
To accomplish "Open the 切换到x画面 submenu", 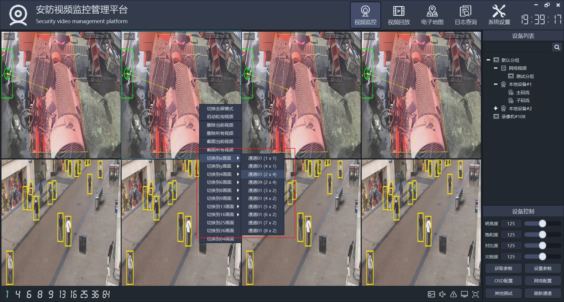I will click(220, 158).
